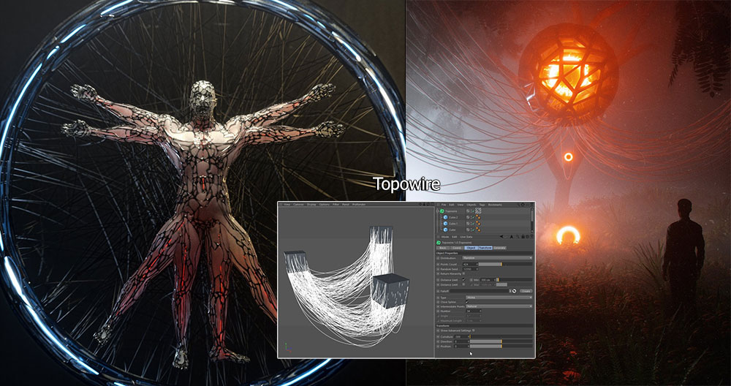Toggle the green enable checkmark for Cube 1
The height and width of the screenshot is (386, 731).
(473, 223)
